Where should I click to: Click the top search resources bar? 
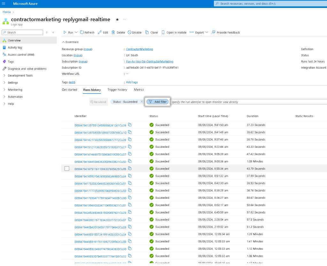pyautogui.click(x=270, y=4)
